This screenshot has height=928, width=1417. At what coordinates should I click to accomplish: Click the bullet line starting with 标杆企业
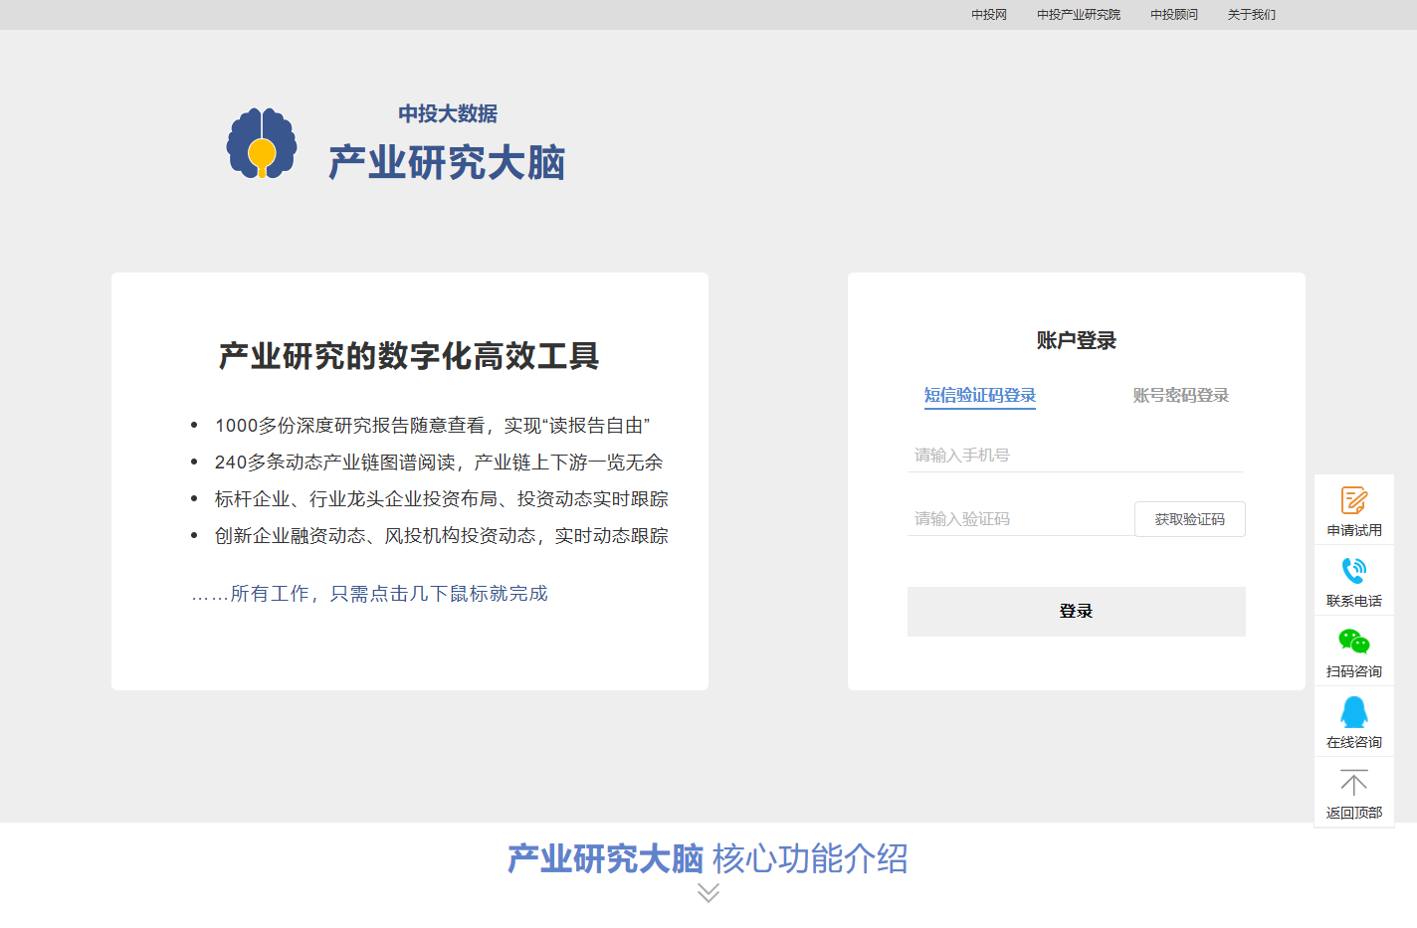click(x=442, y=499)
